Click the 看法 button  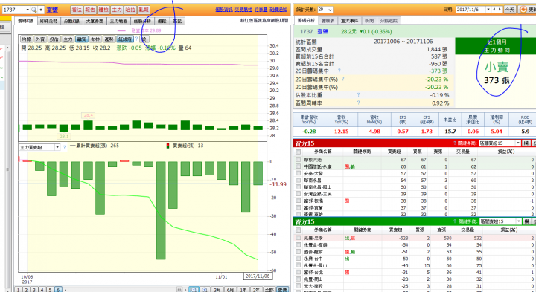[x=77, y=10]
